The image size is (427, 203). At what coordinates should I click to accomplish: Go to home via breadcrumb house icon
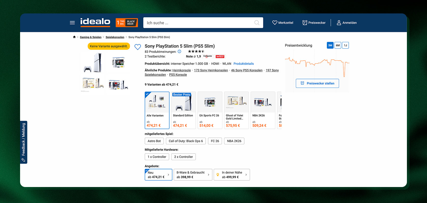(74, 37)
